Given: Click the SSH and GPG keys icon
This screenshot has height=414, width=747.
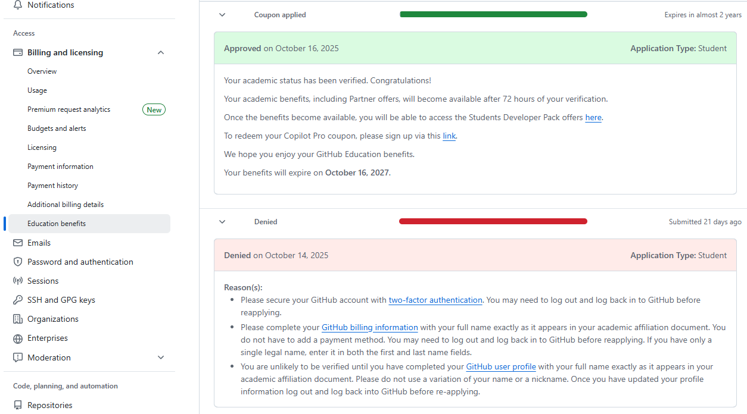Looking at the screenshot, I should coord(18,300).
